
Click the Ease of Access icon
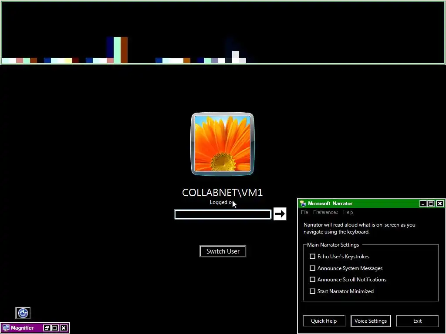click(x=23, y=313)
